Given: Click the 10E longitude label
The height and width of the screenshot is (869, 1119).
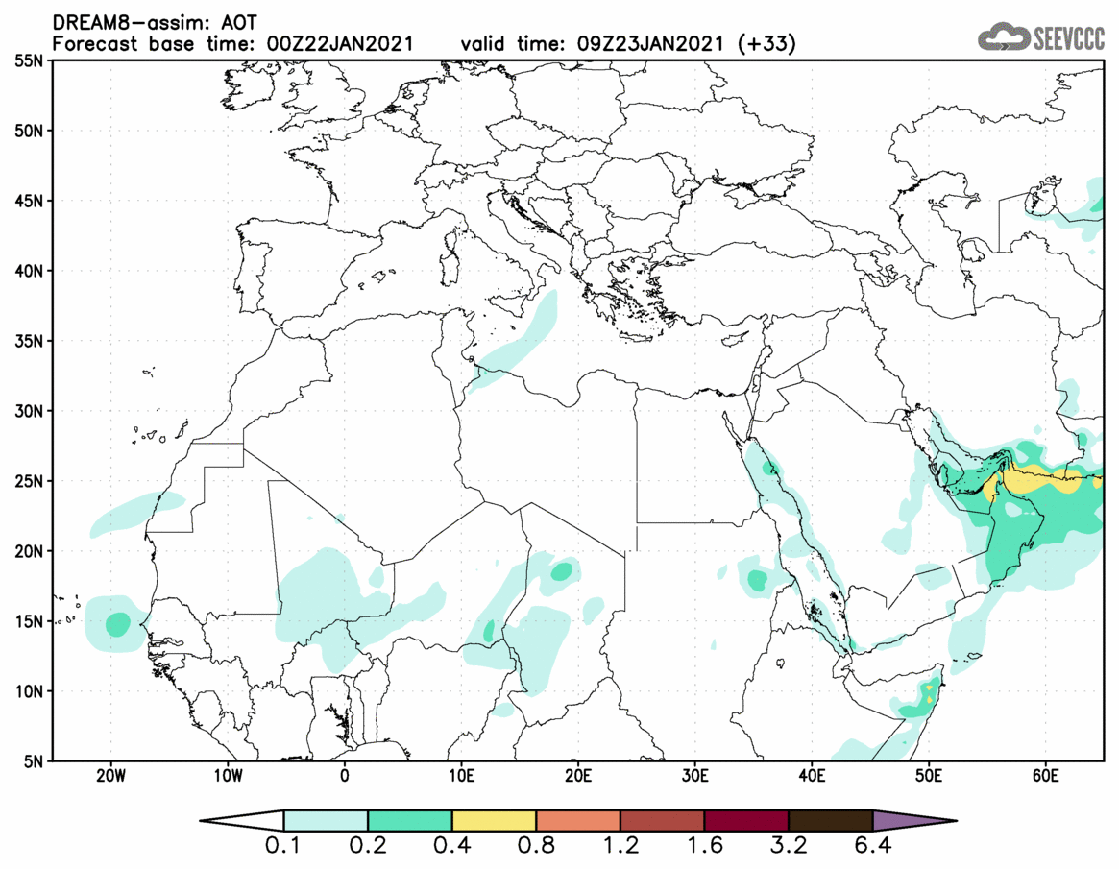Looking at the screenshot, I should pos(462,776).
